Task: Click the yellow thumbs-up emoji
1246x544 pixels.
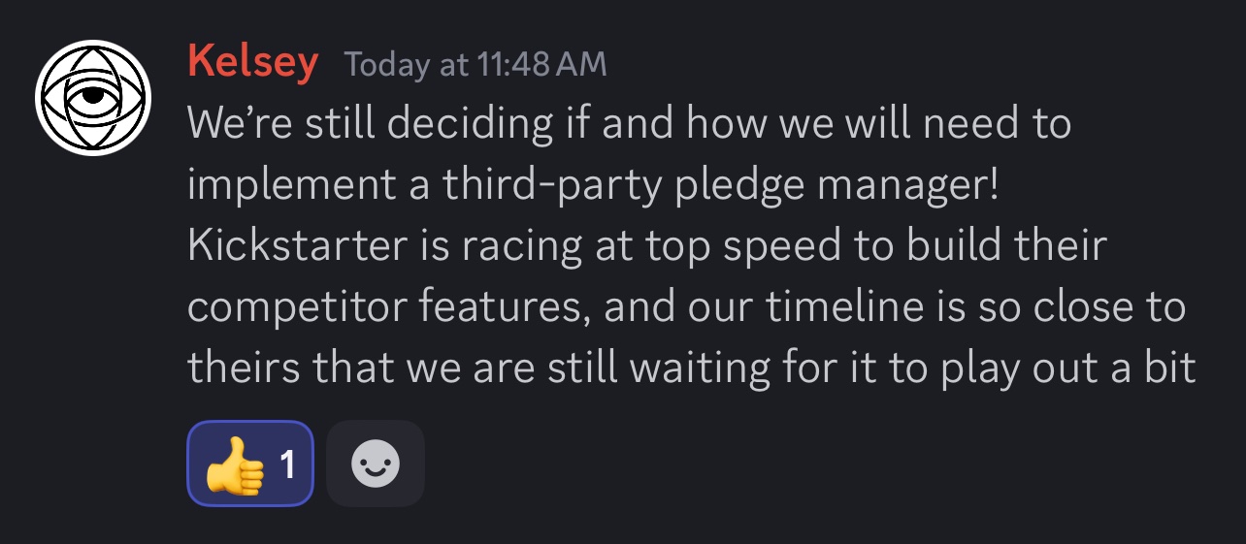Action: click(x=234, y=464)
